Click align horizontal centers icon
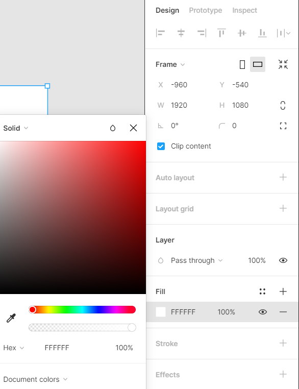299x389 pixels. pyautogui.click(x=181, y=33)
